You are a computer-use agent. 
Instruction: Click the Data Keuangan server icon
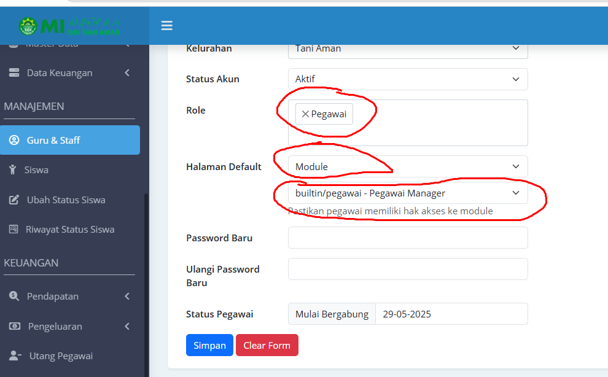(x=14, y=73)
